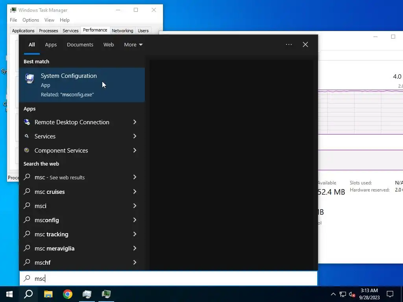This screenshot has height=302, width=403.
Task: Select the Task Manager Performance tab
Action: pos(95,30)
